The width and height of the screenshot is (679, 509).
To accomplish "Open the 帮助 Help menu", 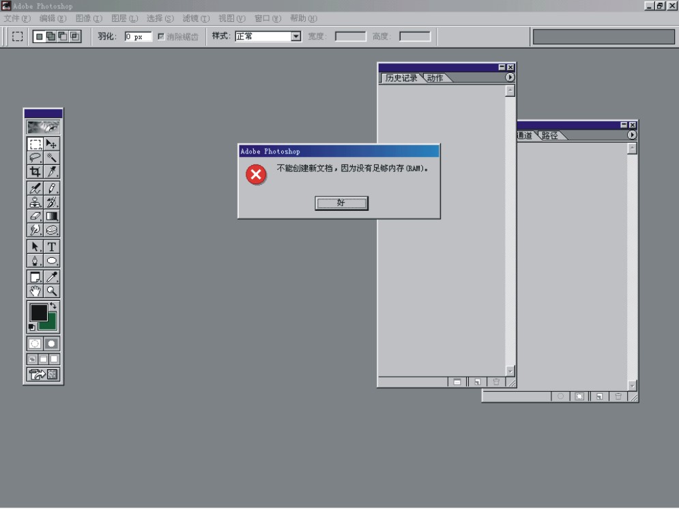I will tap(304, 18).
